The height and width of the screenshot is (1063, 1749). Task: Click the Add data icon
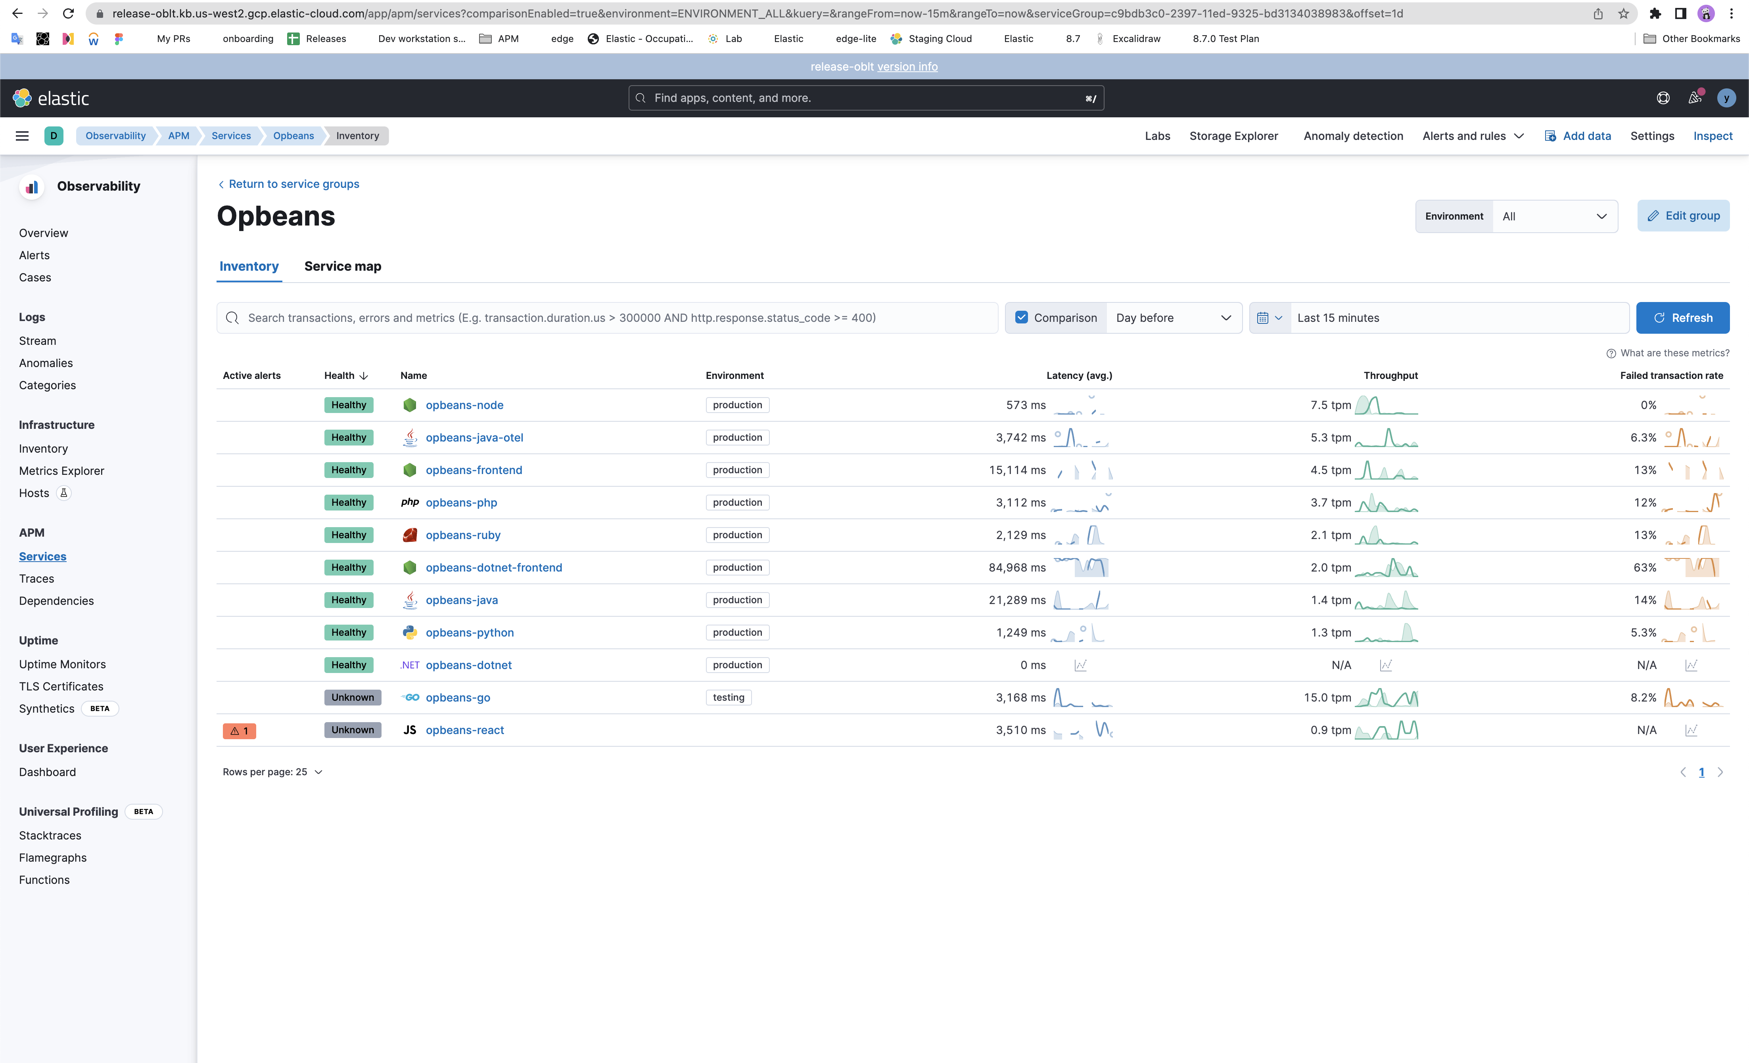coord(1550,136)
